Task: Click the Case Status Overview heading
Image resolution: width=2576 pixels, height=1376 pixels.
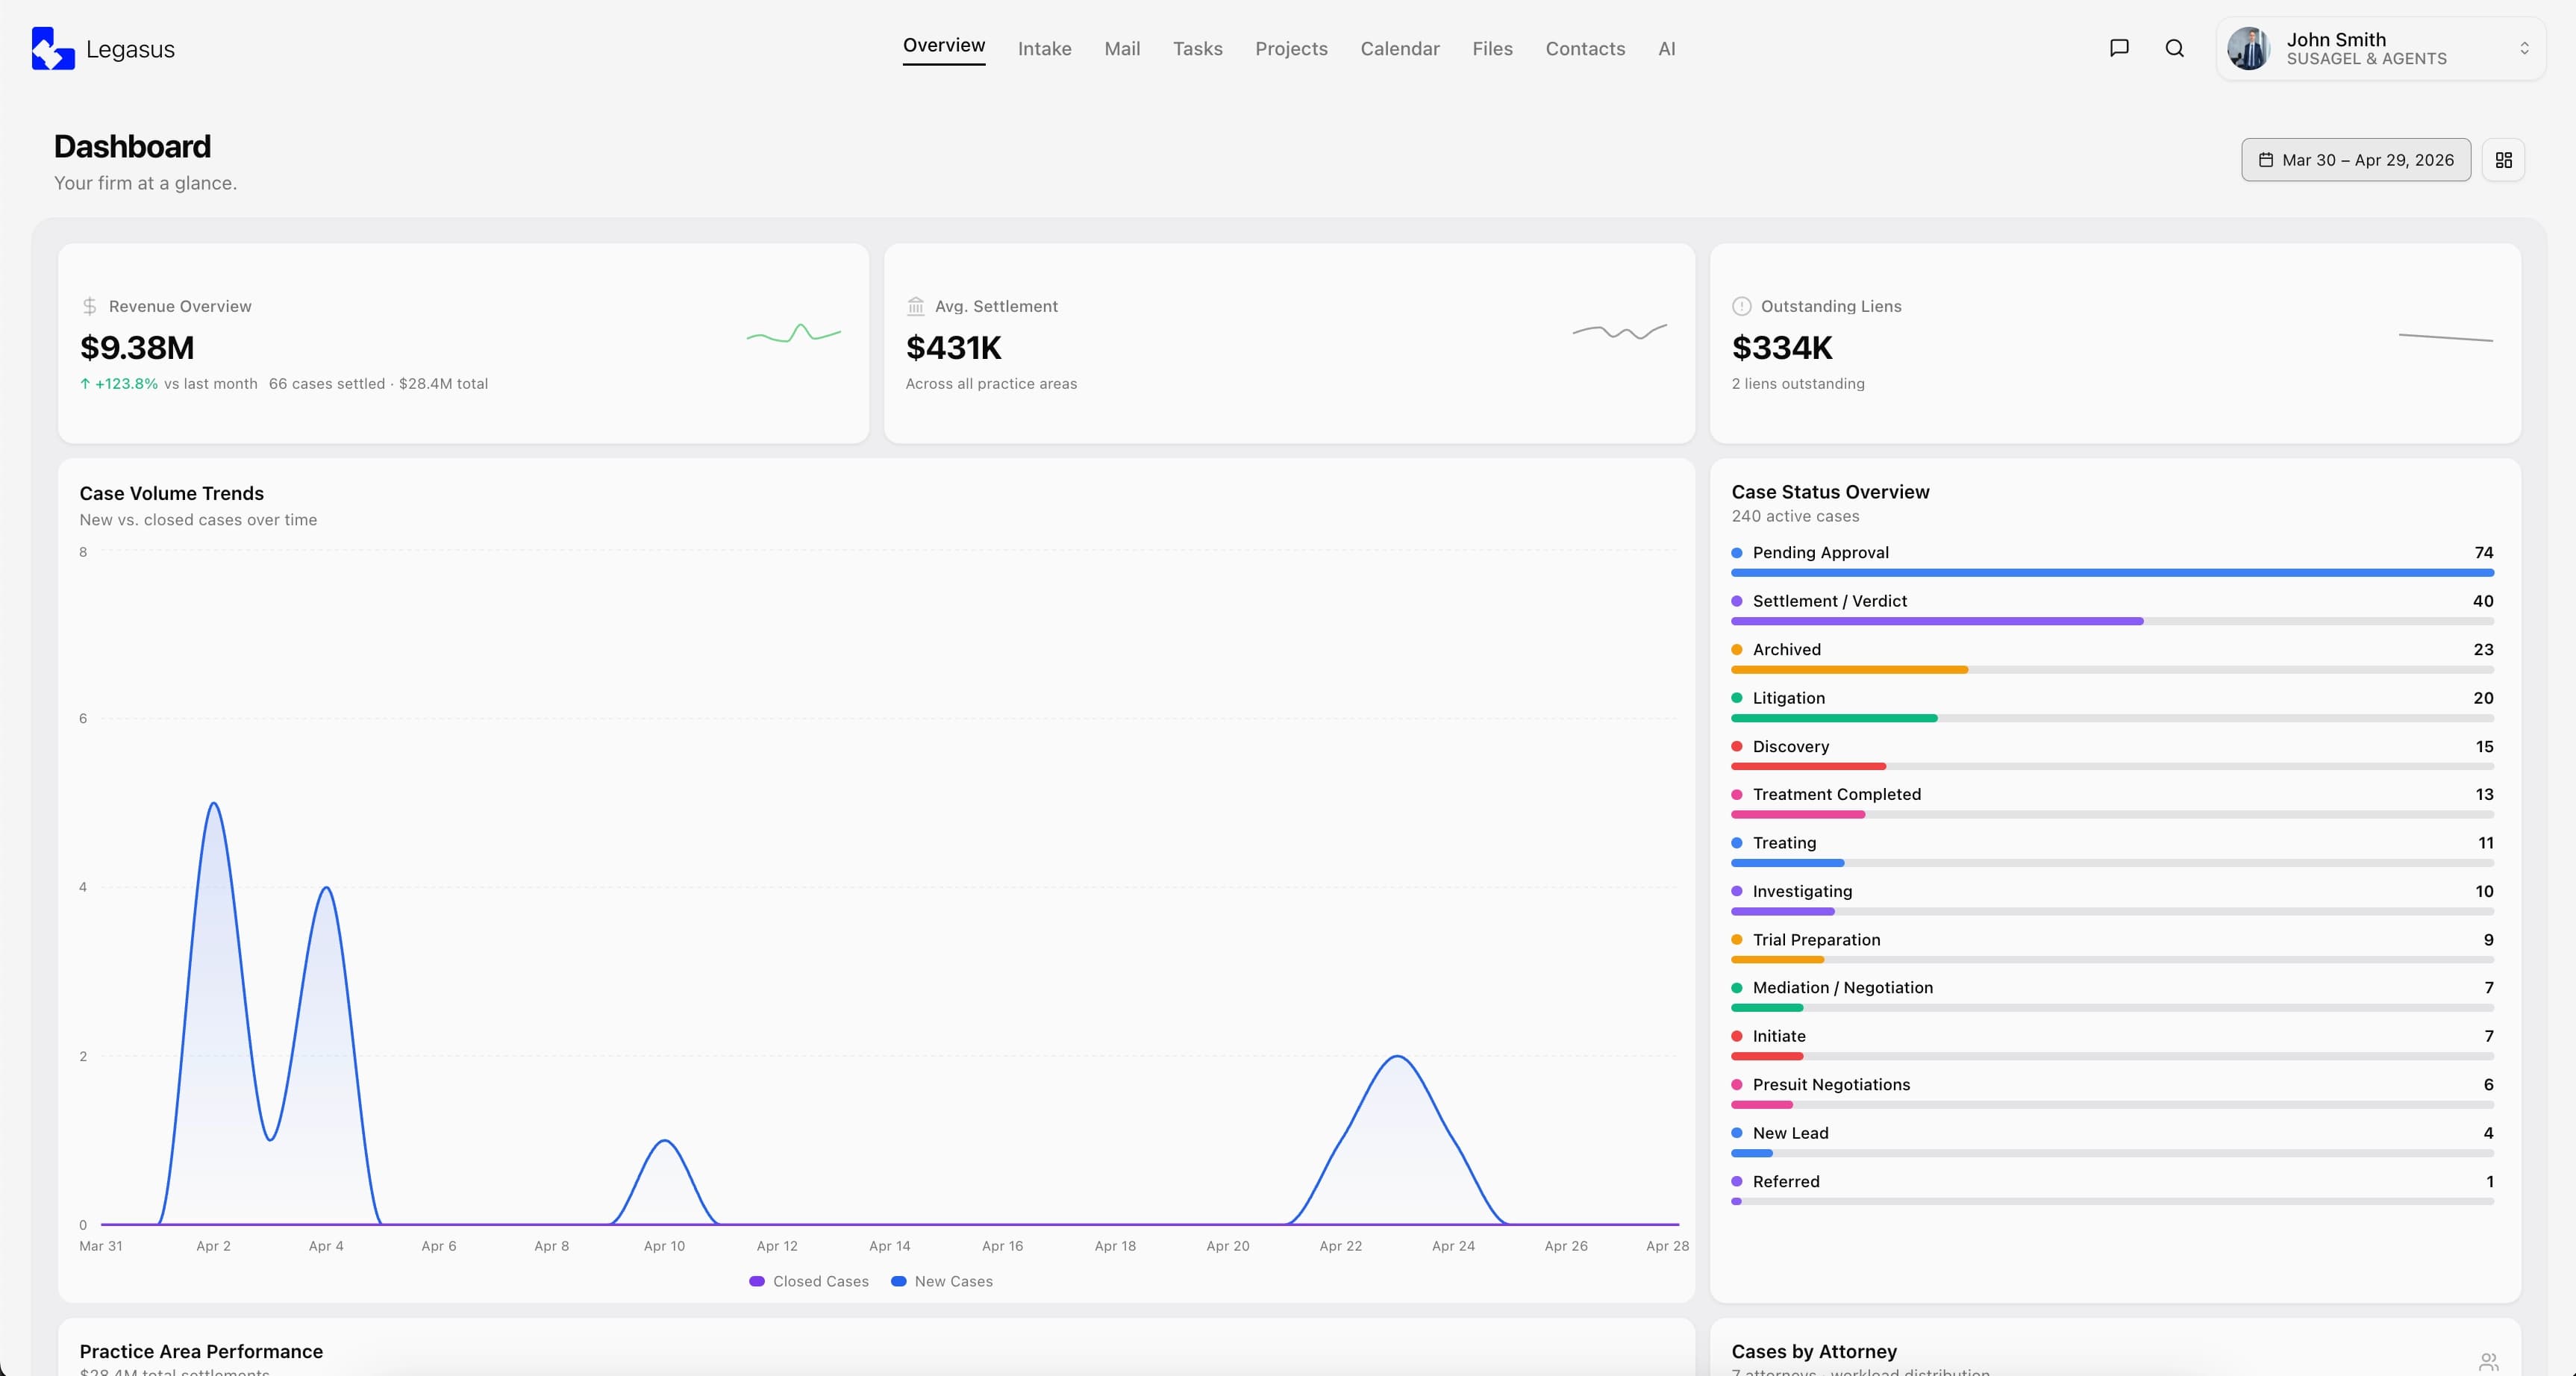Action: 1830,492
